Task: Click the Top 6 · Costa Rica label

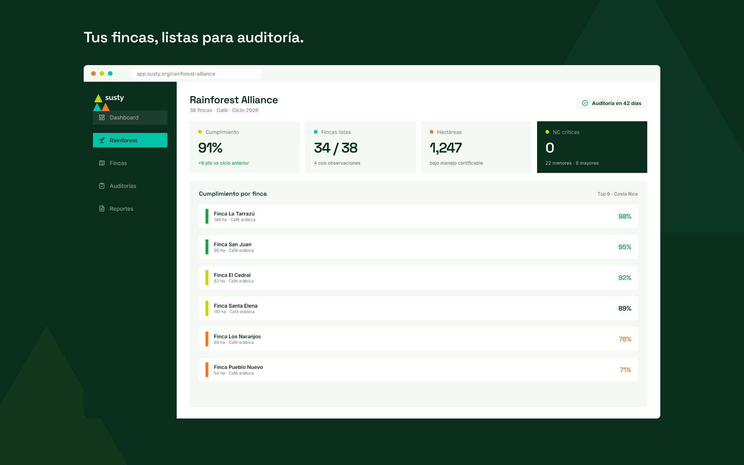Action: click(617, 194)
